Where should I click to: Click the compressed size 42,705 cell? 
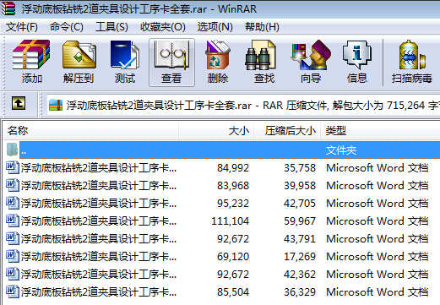[x=300, y=204]
